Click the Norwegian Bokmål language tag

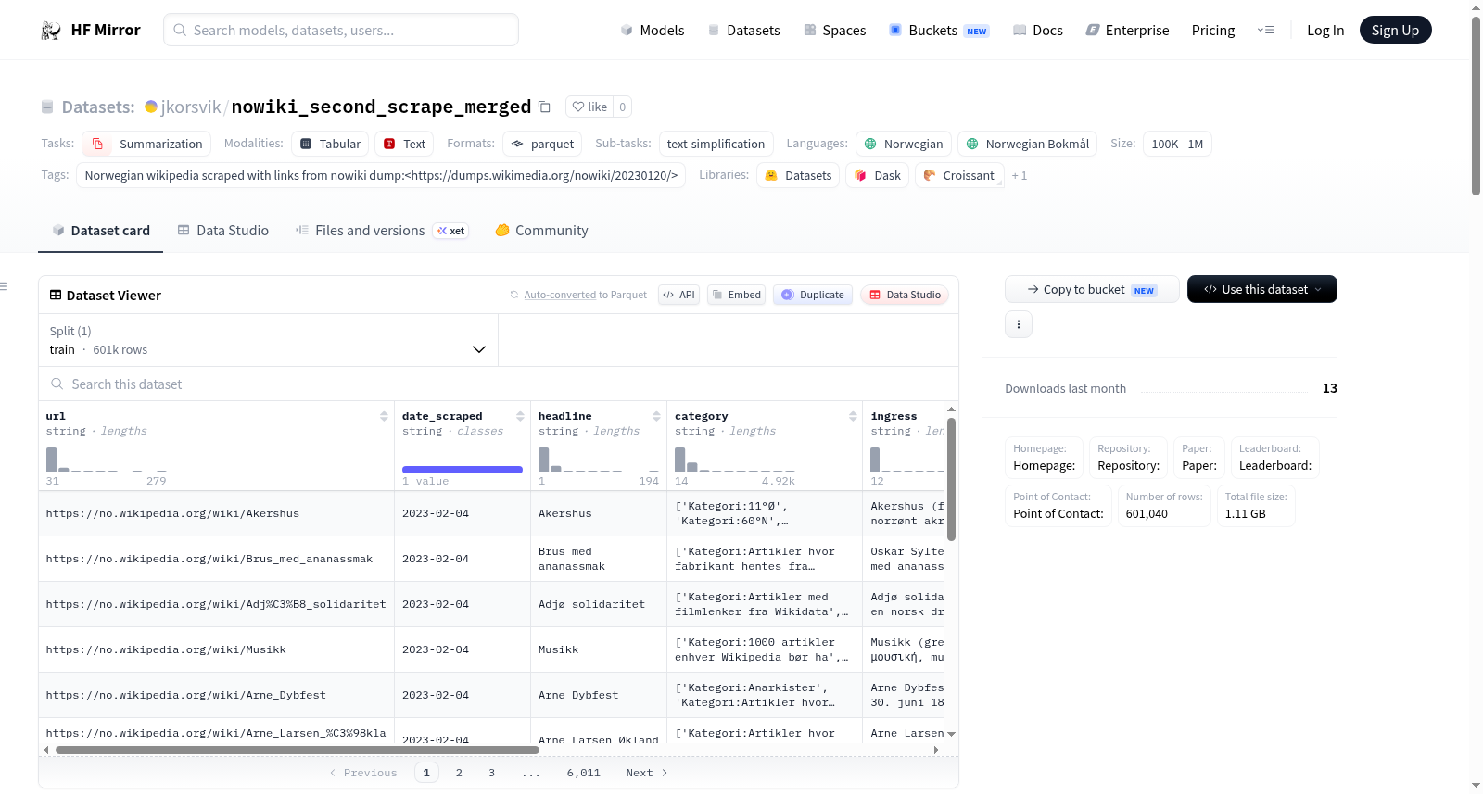click(x=1027, y=144)
